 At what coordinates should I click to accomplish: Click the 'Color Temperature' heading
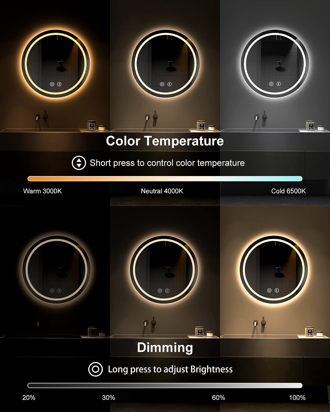[x=165, y=141]
